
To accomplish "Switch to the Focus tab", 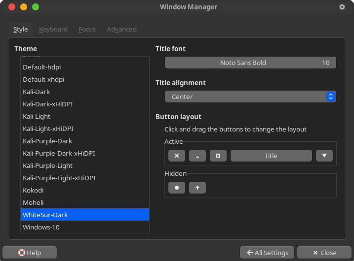I will click(87, 29).
